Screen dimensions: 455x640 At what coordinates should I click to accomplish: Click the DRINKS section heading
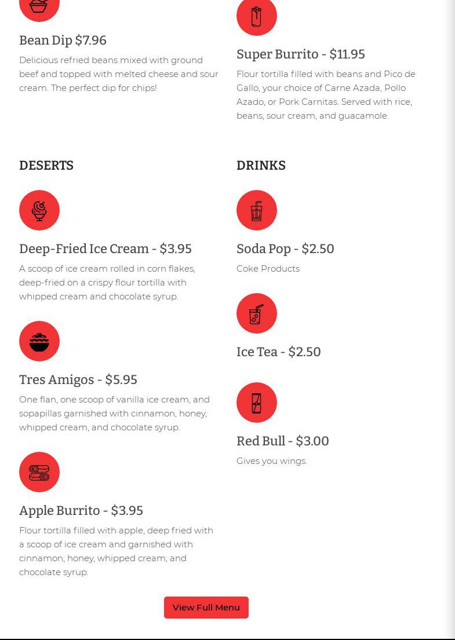point(261,166)
